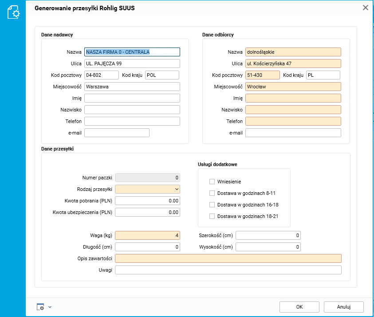Click the document gear icon in sidebar
Viewport: 374px width, 317px height.
pos(13,12)
